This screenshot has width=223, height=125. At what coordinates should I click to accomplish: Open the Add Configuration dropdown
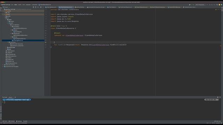200,5
